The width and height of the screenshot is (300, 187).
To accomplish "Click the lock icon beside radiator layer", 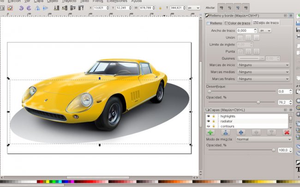I will pos(214,121).
